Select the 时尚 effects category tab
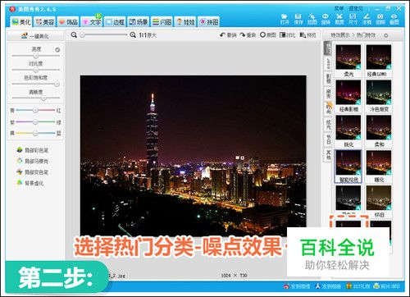Viewport: 410px width, 297px height. pyautogui.click(x=328, y=109)
